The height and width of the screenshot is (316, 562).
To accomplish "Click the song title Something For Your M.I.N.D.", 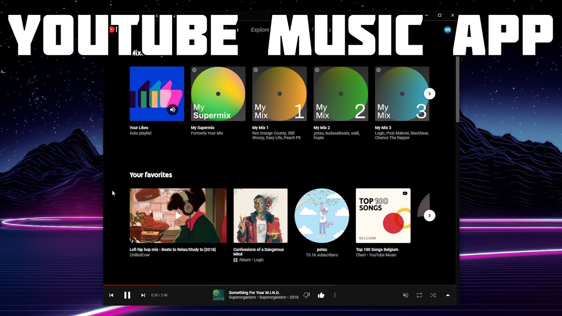I will click(254, 293).
